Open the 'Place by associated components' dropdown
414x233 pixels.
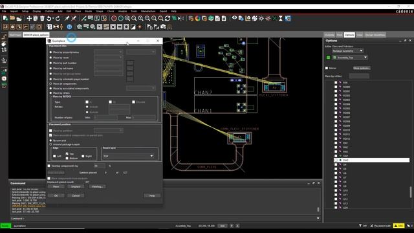(x=141, y=88)
